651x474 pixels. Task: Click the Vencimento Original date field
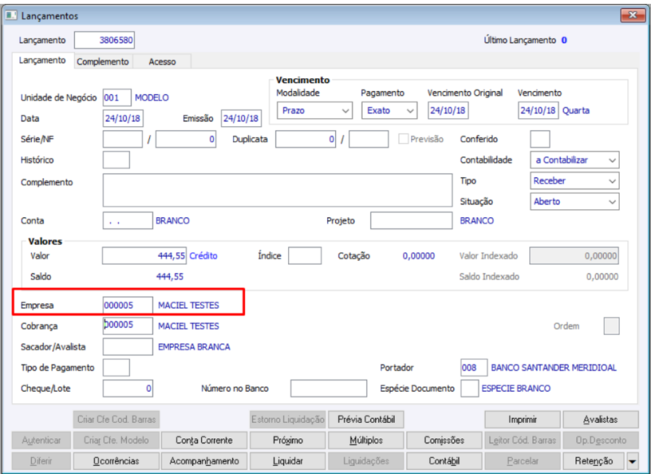click(x=448, y=111)
